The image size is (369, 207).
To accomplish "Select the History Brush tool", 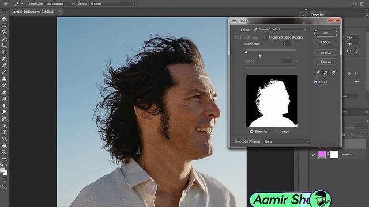I will 4,86.
